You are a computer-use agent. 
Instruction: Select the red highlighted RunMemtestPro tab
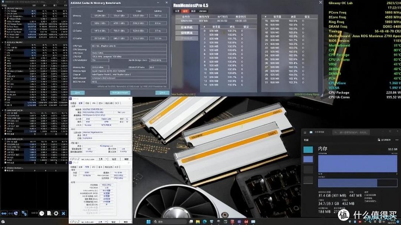[185, 11]
